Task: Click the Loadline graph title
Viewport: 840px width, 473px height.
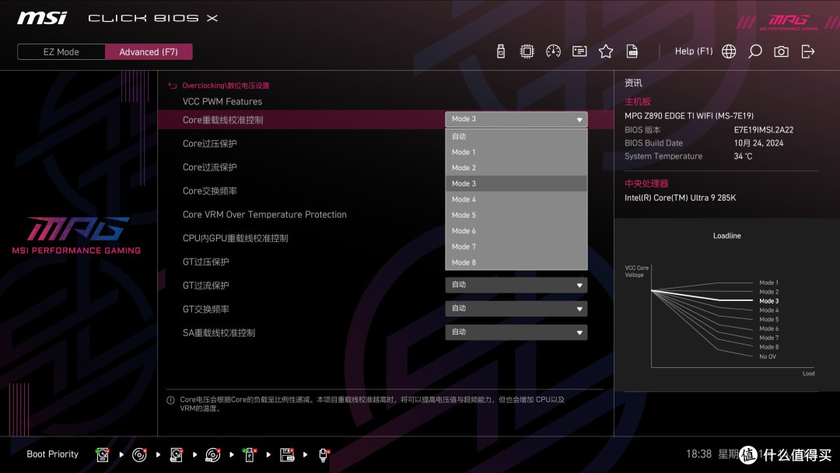Action: [x=727, y=236]
